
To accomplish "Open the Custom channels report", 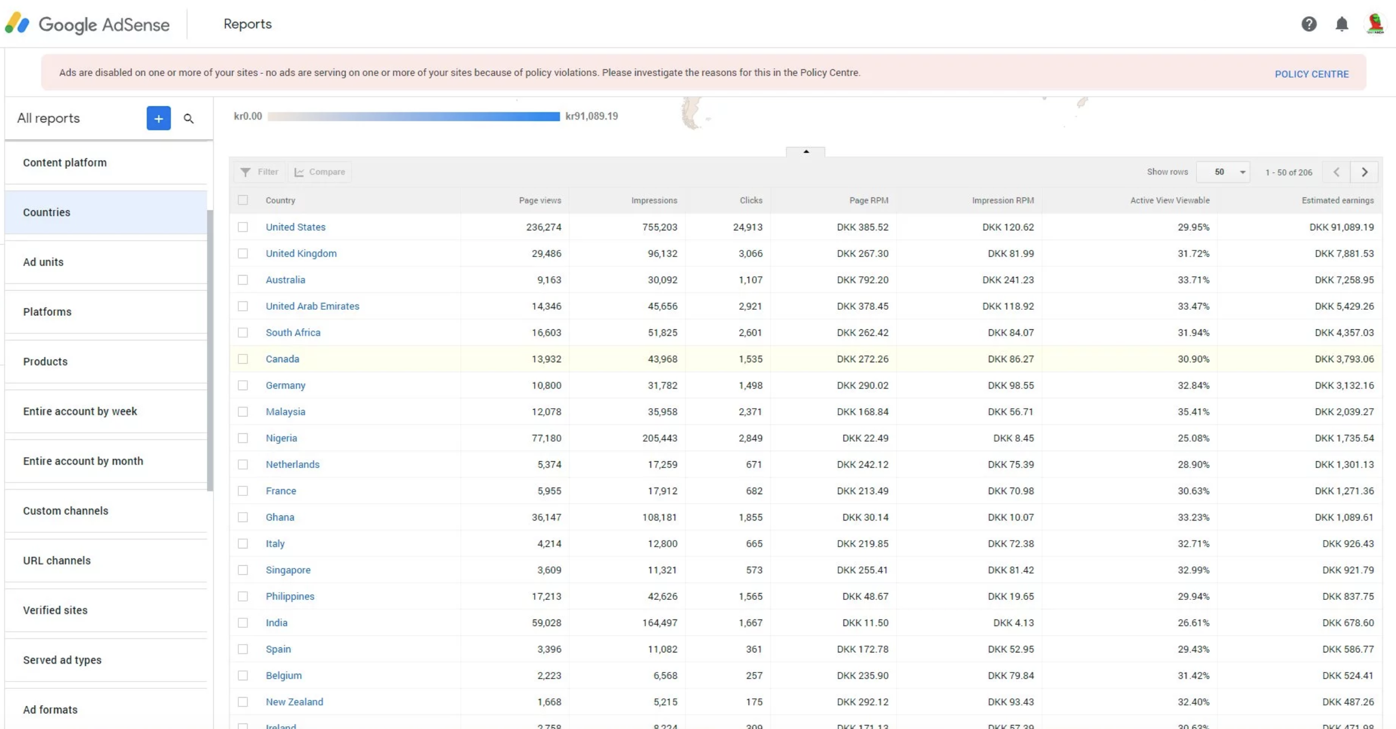I will click(106, 511).
